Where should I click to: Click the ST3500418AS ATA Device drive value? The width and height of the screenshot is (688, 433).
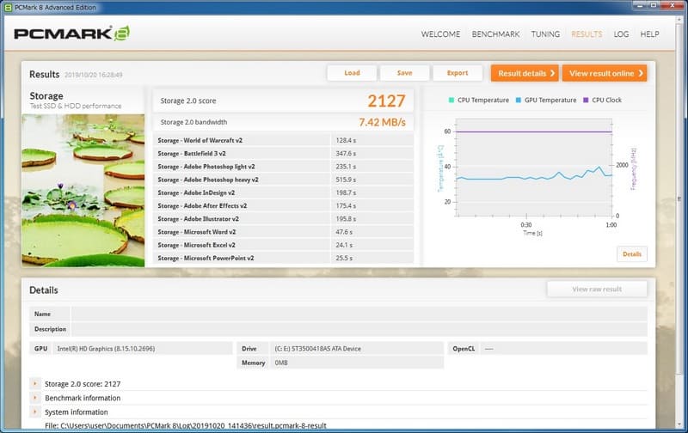[317, 349]
